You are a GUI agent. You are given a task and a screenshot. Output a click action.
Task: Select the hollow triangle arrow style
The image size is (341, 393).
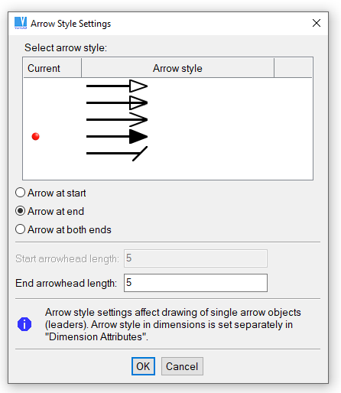tap(117, 86)
